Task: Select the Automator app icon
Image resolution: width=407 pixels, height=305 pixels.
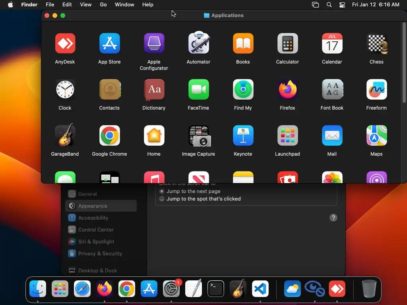Action: coord(199,43)
